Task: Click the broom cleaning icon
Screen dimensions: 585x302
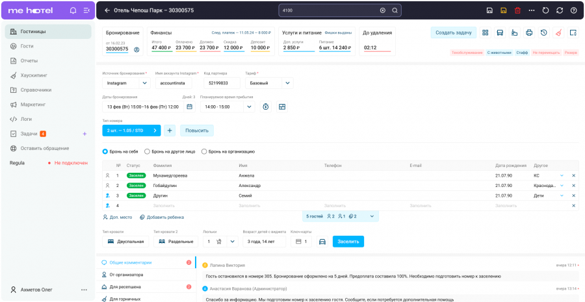Action: [x=558, y=32]
